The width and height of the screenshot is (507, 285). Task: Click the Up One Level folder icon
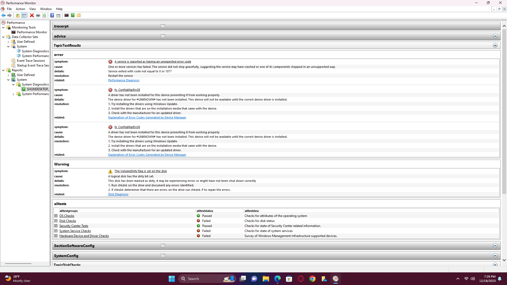point(17,15)
